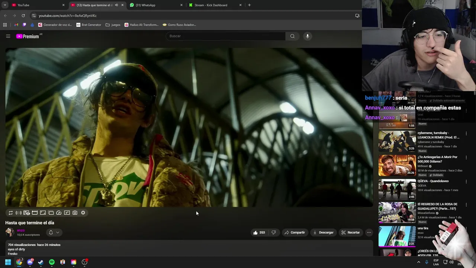
Task: Open OBS Studio from the taskbar
Action: [84, 262]
